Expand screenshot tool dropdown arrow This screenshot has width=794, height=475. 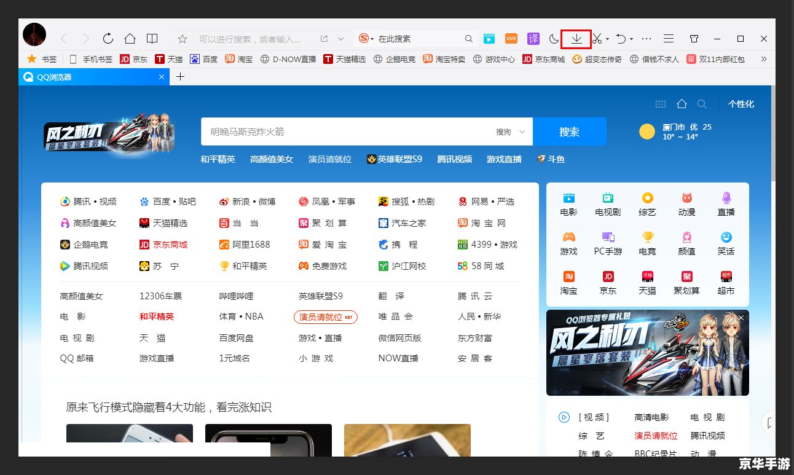click(x=607, y=39)
